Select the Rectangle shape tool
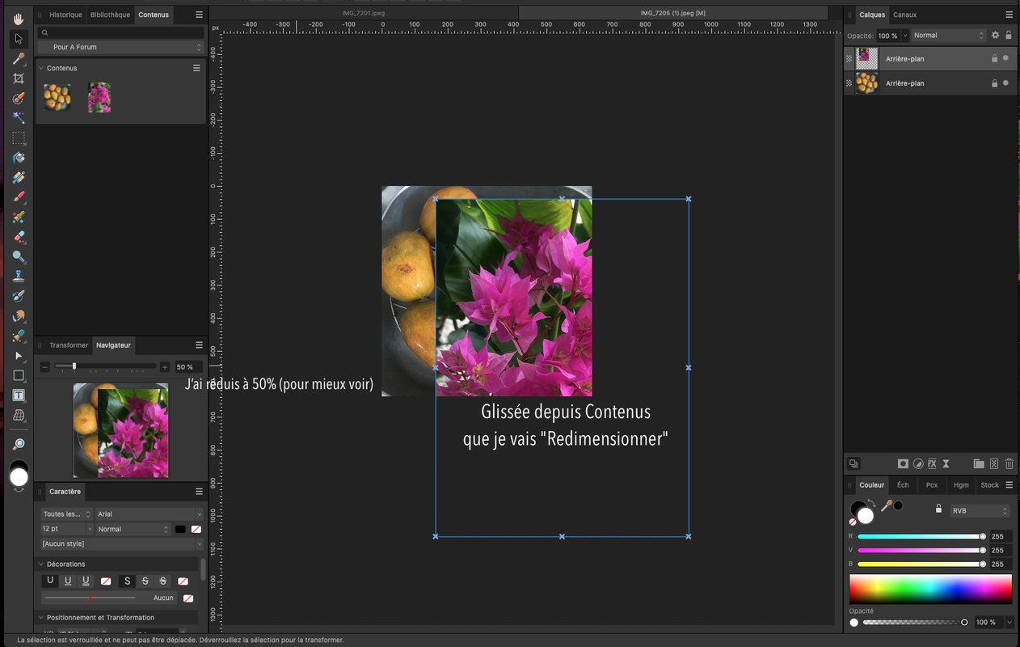 (19, 375)
